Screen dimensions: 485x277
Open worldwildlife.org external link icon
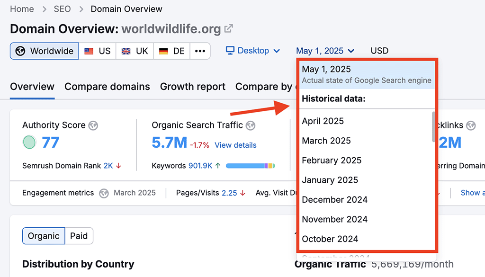(x=228, y=28)
